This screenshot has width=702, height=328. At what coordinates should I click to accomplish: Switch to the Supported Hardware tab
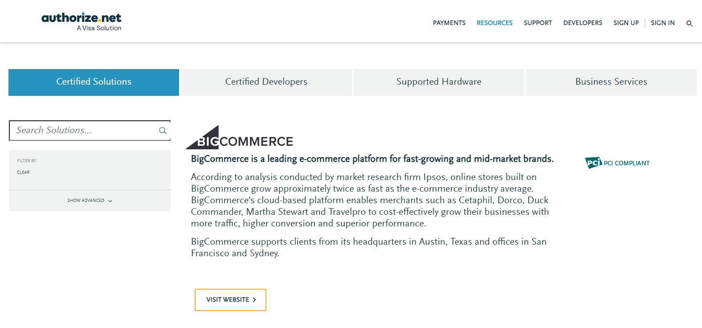[x=439, y=82]
